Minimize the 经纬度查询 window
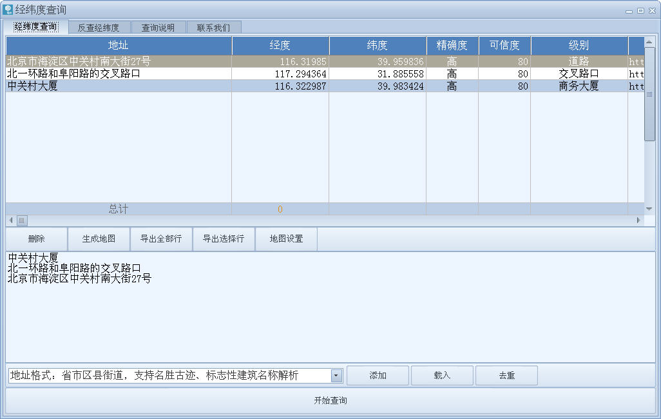Screen dimensions: 661x419 629,11
